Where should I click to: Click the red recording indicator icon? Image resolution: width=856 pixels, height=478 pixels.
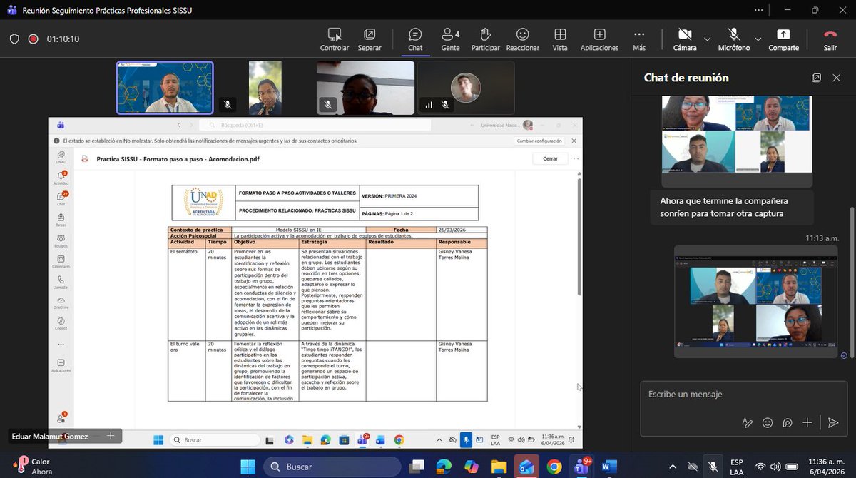click(33, 39)
